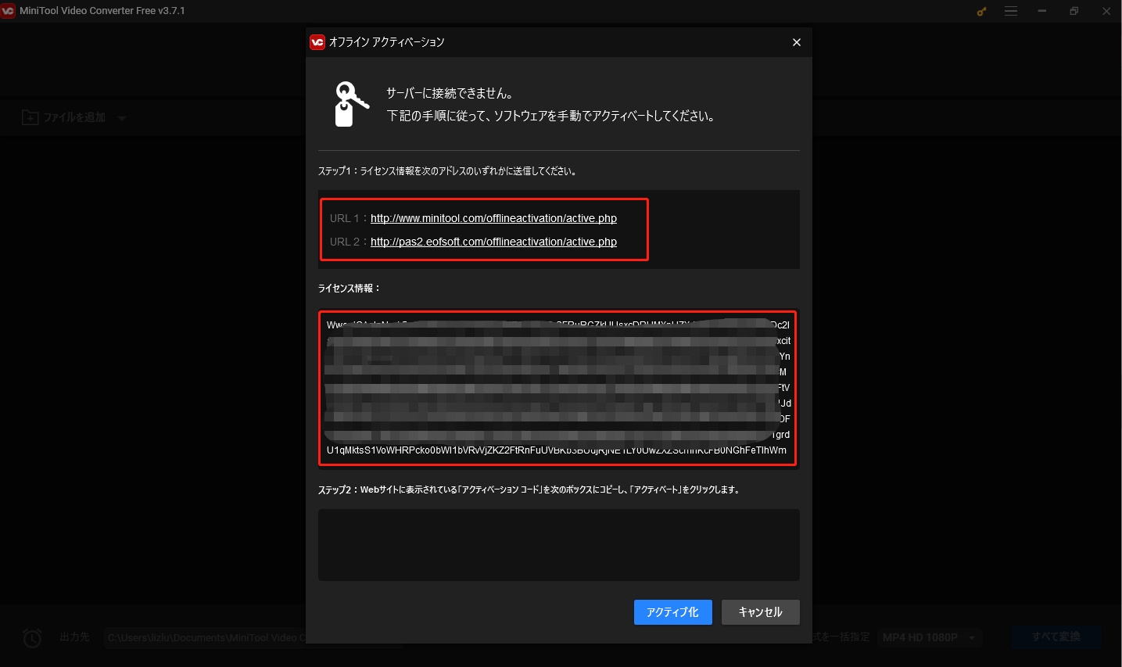
Task: Click the 'URL 2：' label
Action: pos(349,242)
